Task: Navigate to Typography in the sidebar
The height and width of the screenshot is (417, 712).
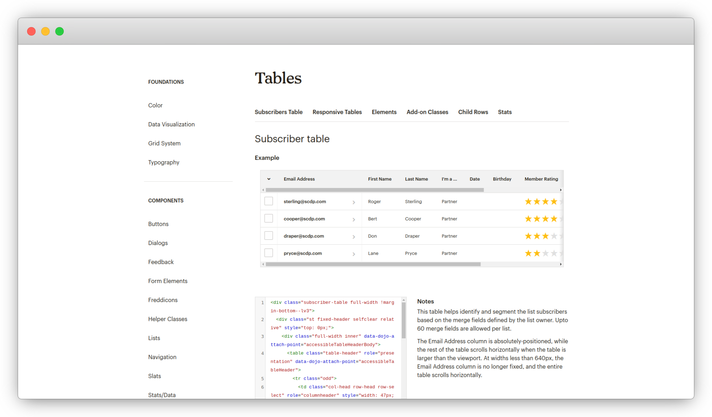Action: click(163, 162)
